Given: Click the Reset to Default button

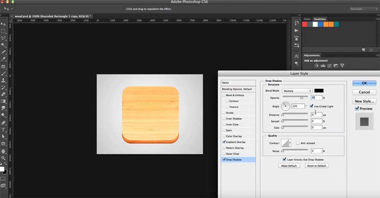Looking at the screenshot, I should pos(316,166).
